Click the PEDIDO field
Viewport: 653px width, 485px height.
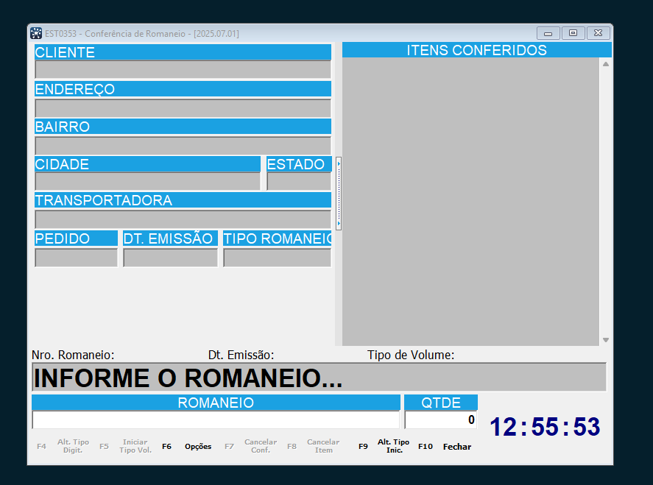(77, 258)
